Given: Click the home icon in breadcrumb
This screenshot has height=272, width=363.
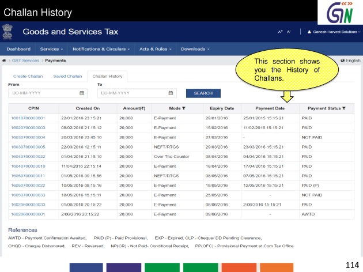Looking at the screenshot, I should (x=4, y=61).
